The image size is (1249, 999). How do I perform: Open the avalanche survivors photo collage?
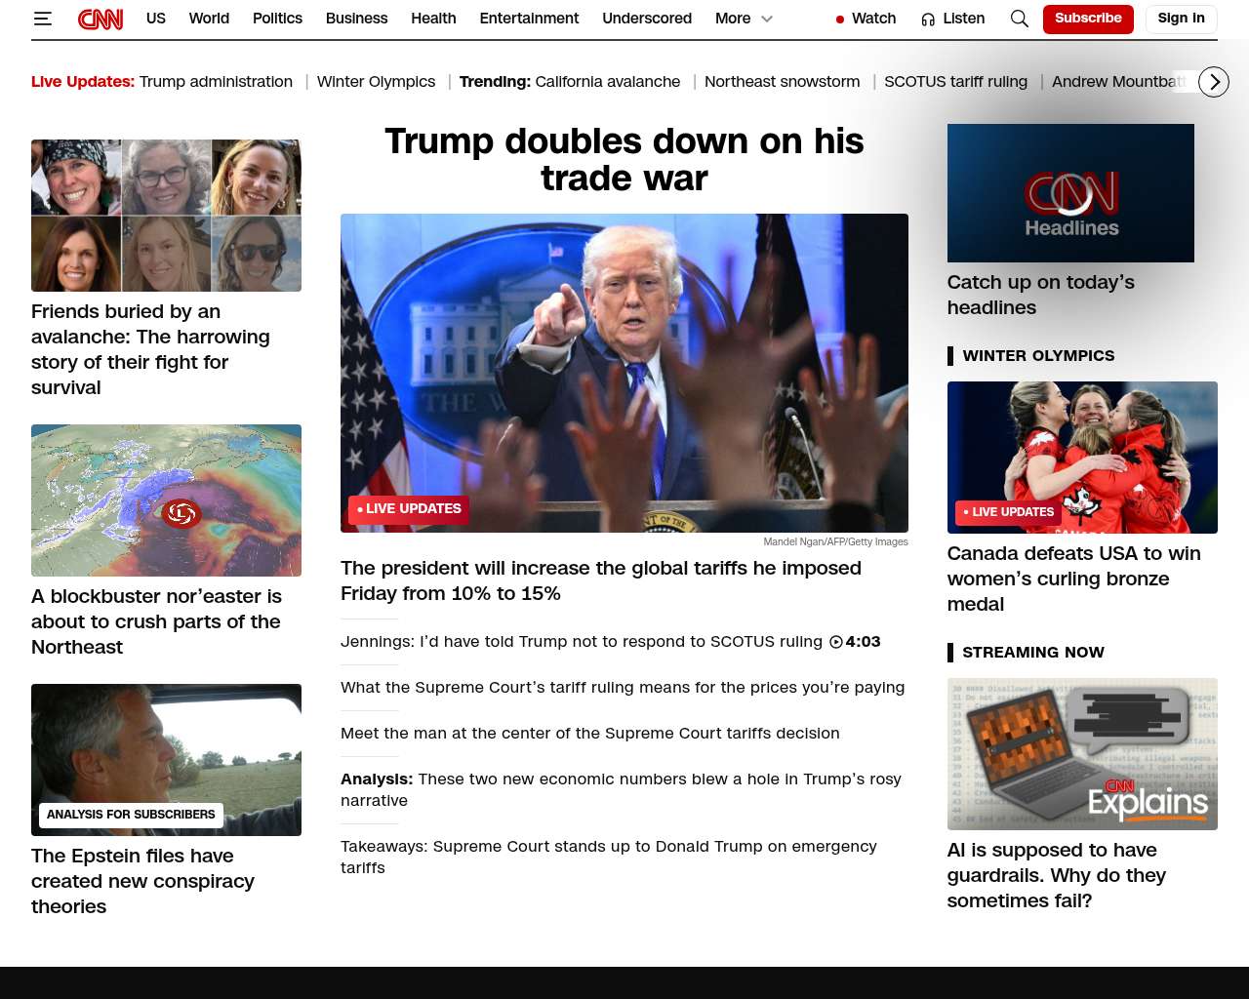(166, 216)
